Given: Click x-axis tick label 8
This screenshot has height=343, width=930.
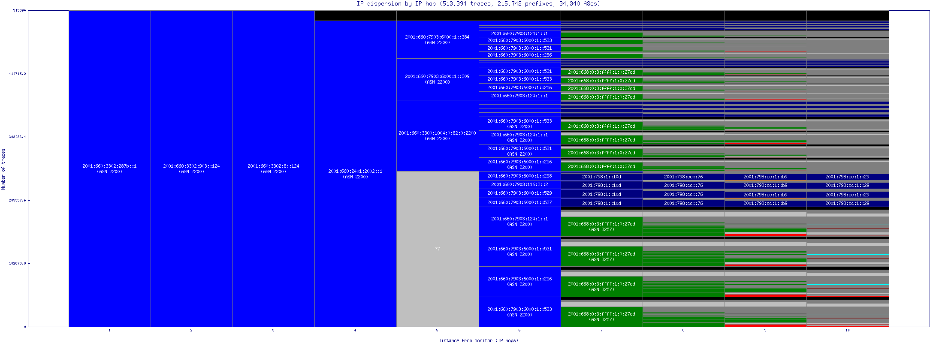Looking at the screenshot, I should (x=683, y=330).
